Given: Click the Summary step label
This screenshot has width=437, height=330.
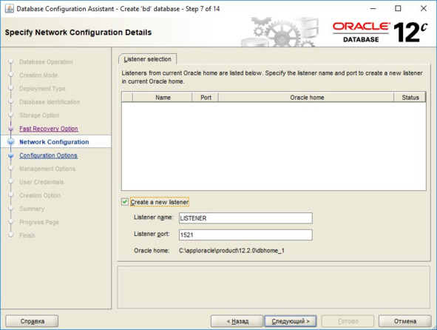Looking at the screenshot, I should pyautogui.click(x=32, y=209).
